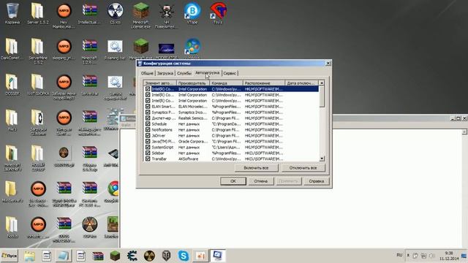
Task: Disable the Диспетчер Realtek startup checkbox
Action: (x=148, y=118)
